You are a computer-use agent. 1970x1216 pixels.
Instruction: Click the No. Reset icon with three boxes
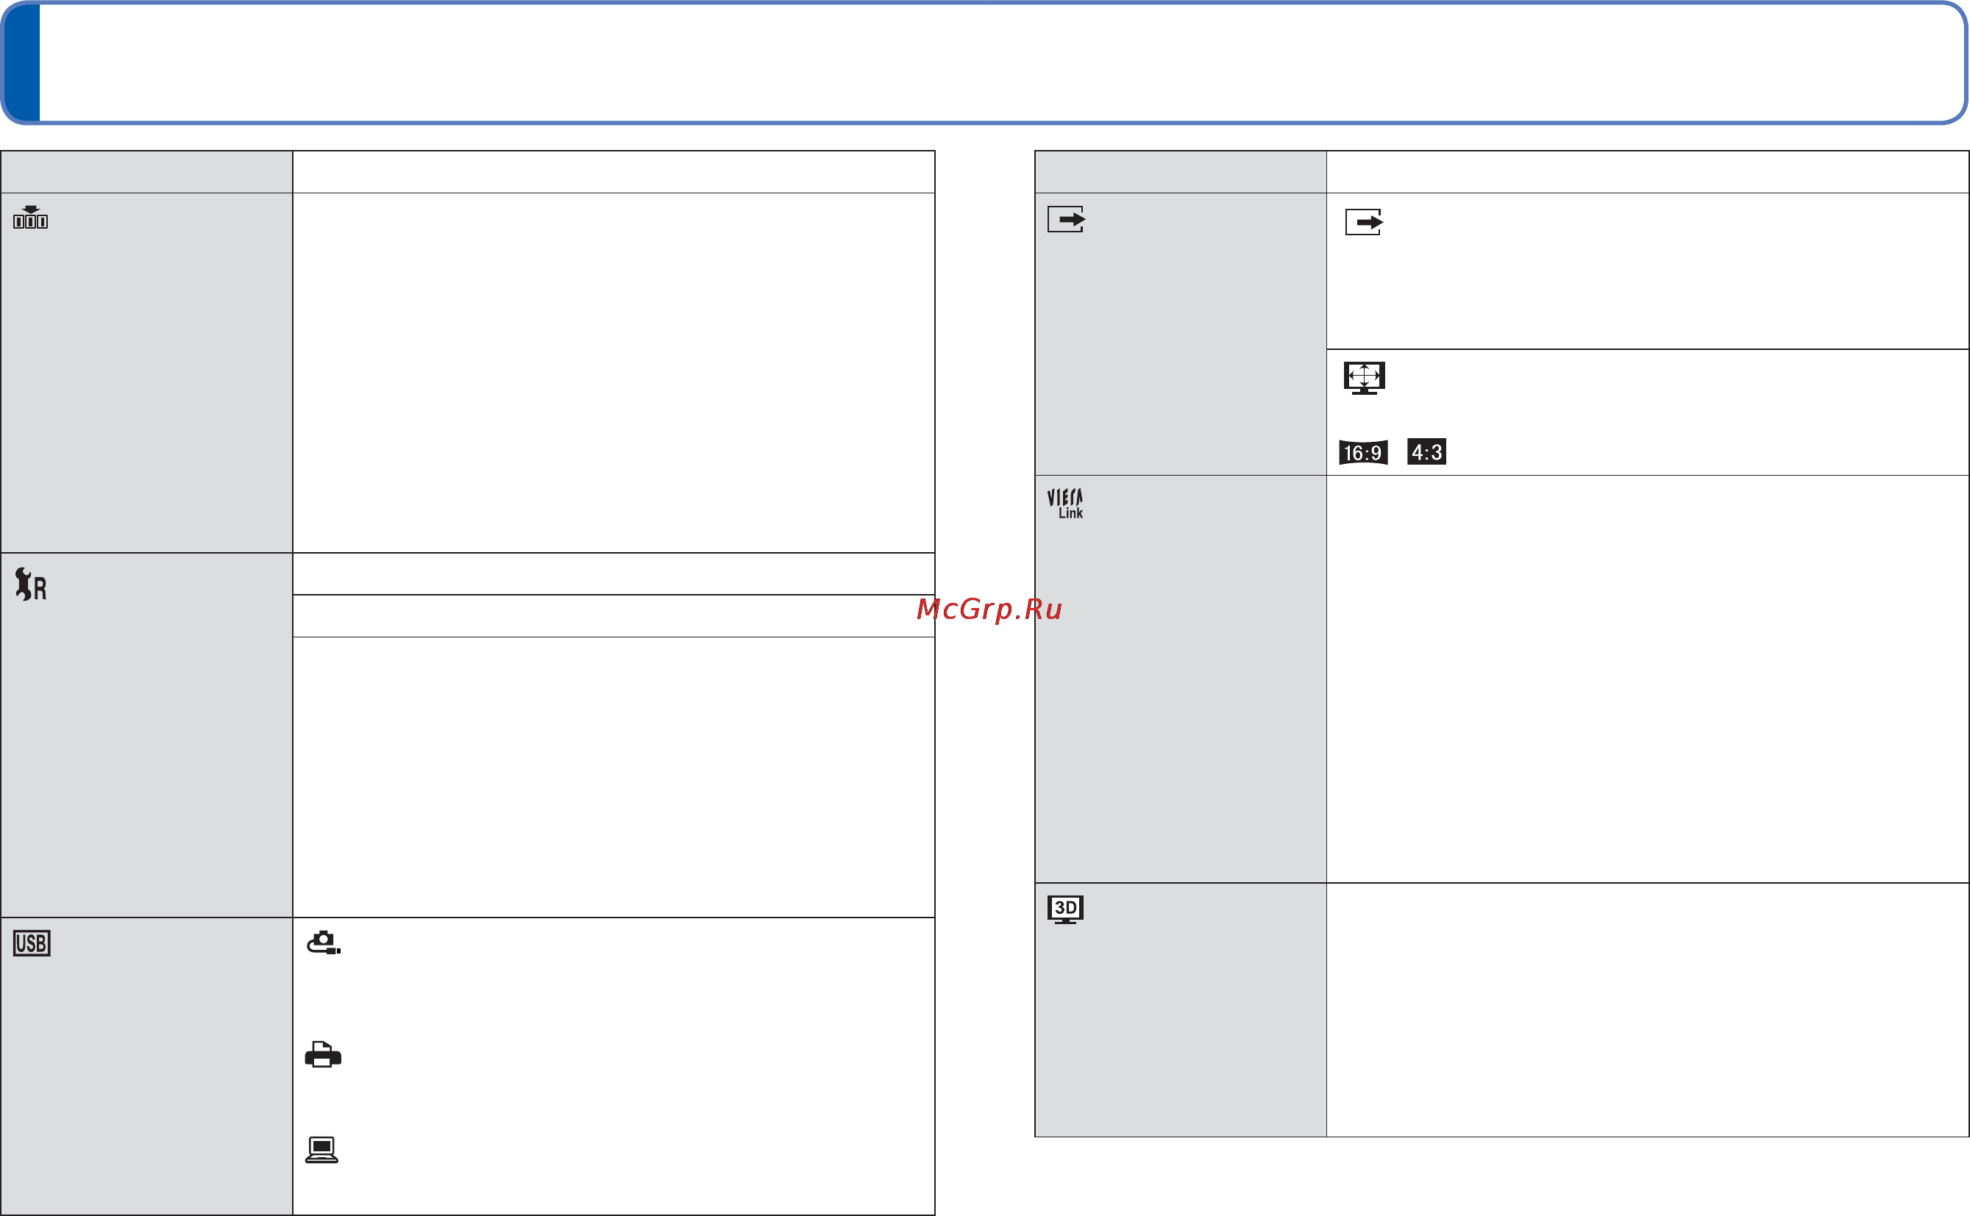(x=31, y=217)
